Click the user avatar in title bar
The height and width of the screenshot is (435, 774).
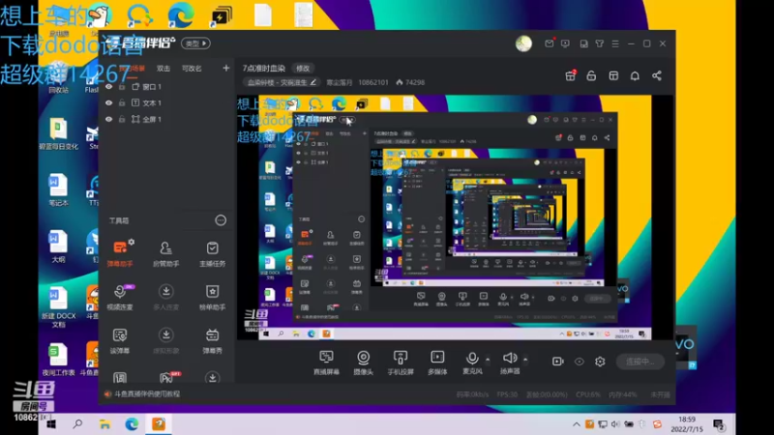523,43
